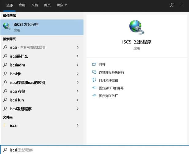Click the iSCSI 发起程序 title in preview pane
Viewport: 189px width, 154px height.
pos(137,42)
